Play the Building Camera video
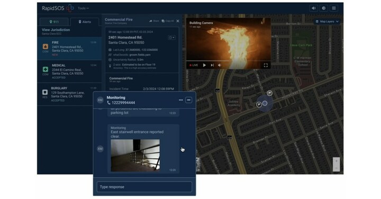The image size is (381, 199). tap(204, 65)
